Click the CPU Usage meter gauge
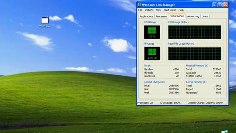 (152, 32)
